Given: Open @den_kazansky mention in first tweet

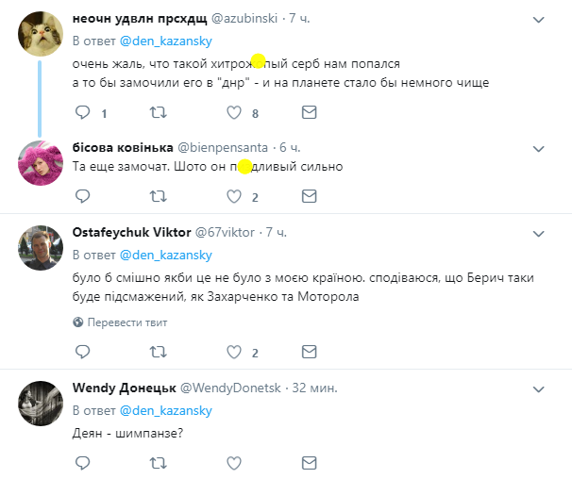Looking at the screenshot, I should (x=166, y=41).
